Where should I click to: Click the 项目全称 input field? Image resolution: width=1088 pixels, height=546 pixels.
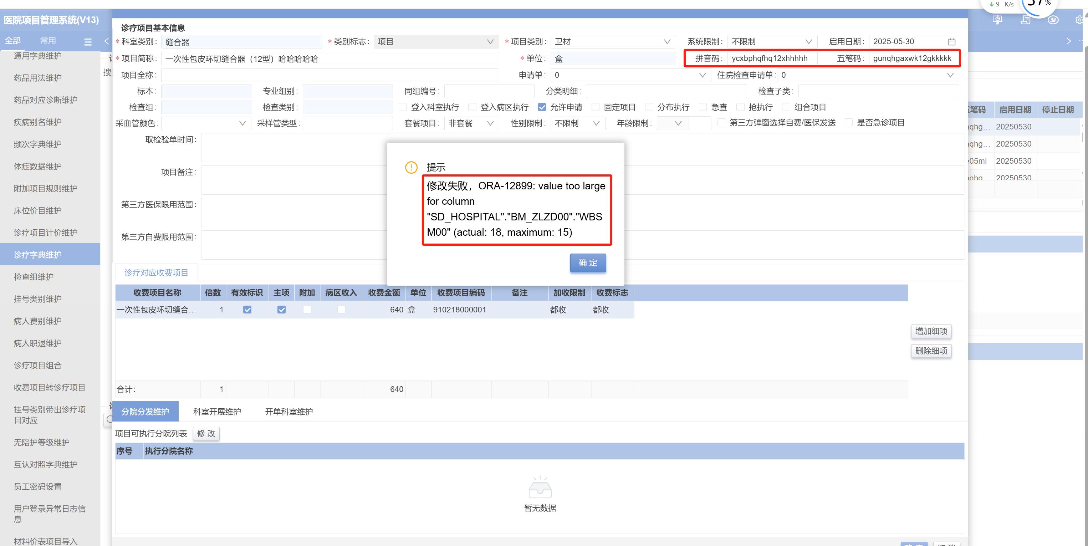coord(330,75)
